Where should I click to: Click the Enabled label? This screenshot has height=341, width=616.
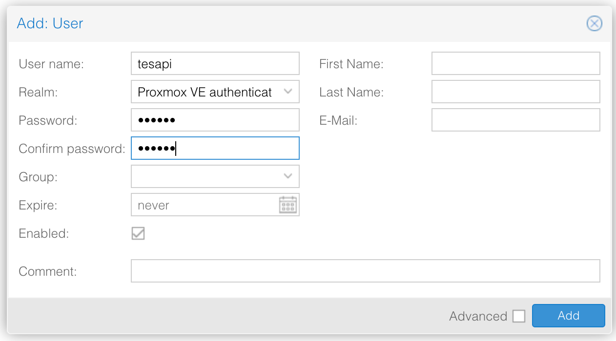(x=44, y=233)
